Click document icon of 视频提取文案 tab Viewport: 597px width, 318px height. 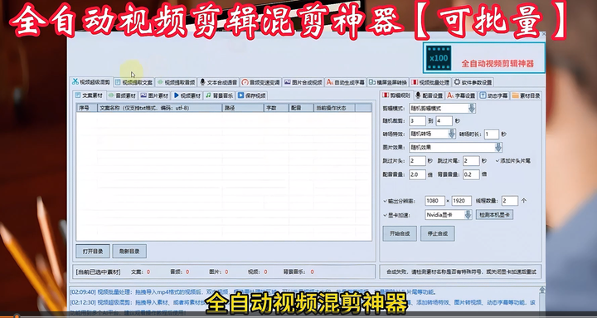click(118, 82)
